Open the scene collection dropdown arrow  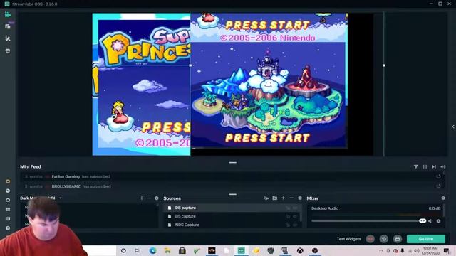point(60,198)
